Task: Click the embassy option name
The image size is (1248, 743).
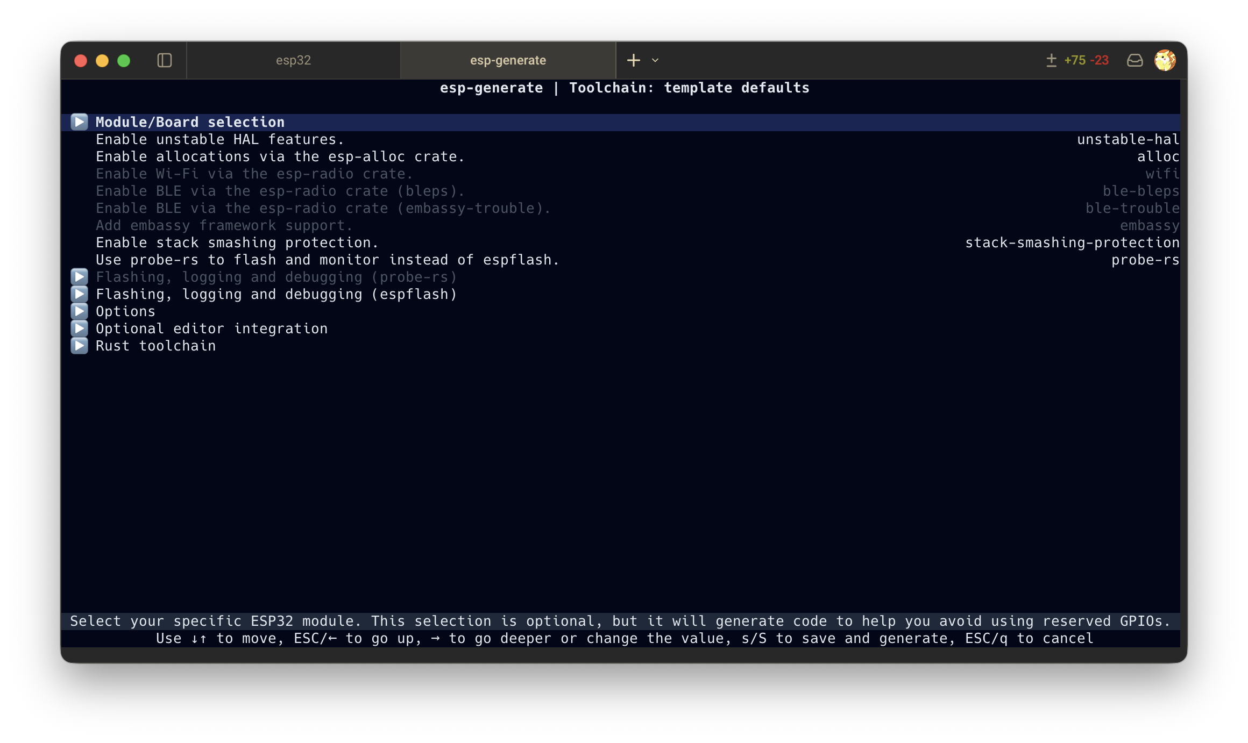Action: [x=1150, y=225]
